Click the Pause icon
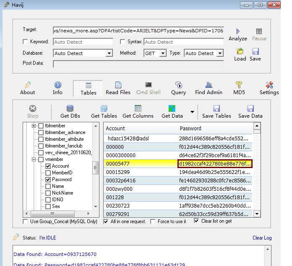The height and width of the screenshot is (266, 292). tap(259, 31)
